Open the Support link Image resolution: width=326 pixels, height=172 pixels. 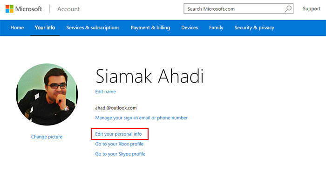click(312, 9)
